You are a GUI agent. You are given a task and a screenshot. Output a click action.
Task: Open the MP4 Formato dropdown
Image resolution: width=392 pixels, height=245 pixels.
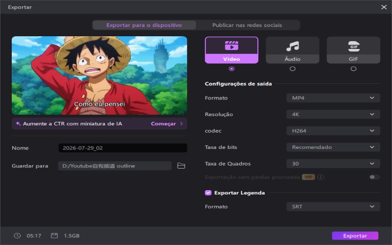click(x=333, y=98)
